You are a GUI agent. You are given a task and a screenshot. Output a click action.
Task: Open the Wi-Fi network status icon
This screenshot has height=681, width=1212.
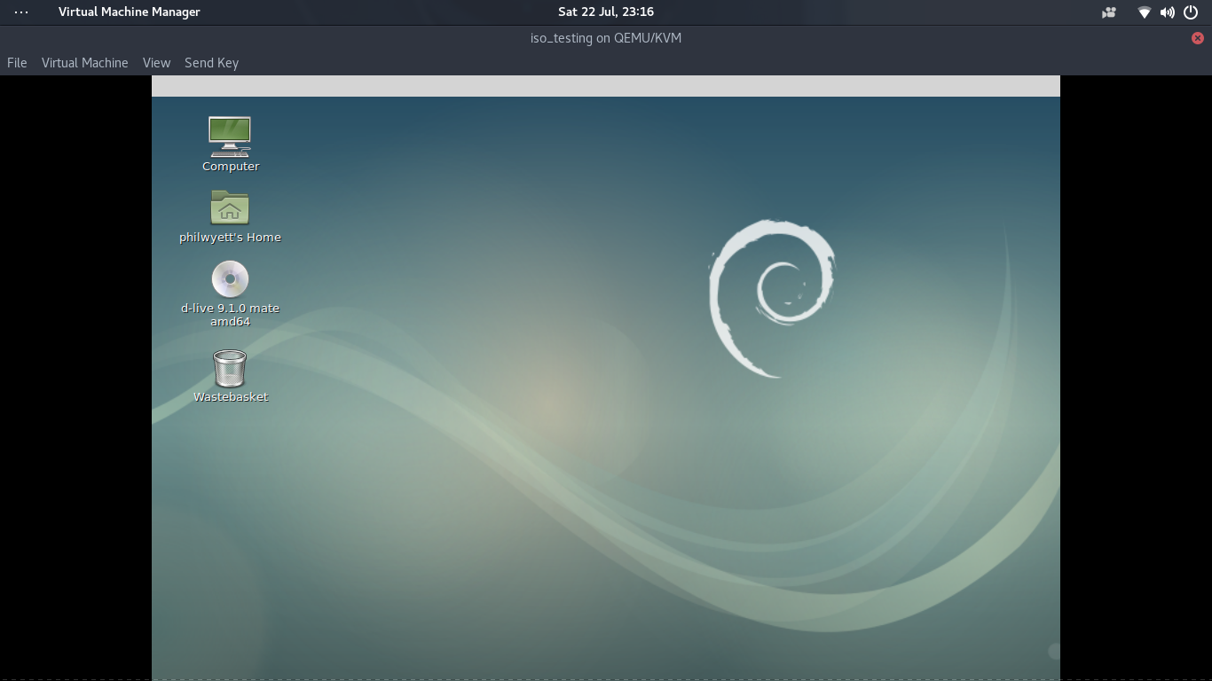click(1145, 12)
